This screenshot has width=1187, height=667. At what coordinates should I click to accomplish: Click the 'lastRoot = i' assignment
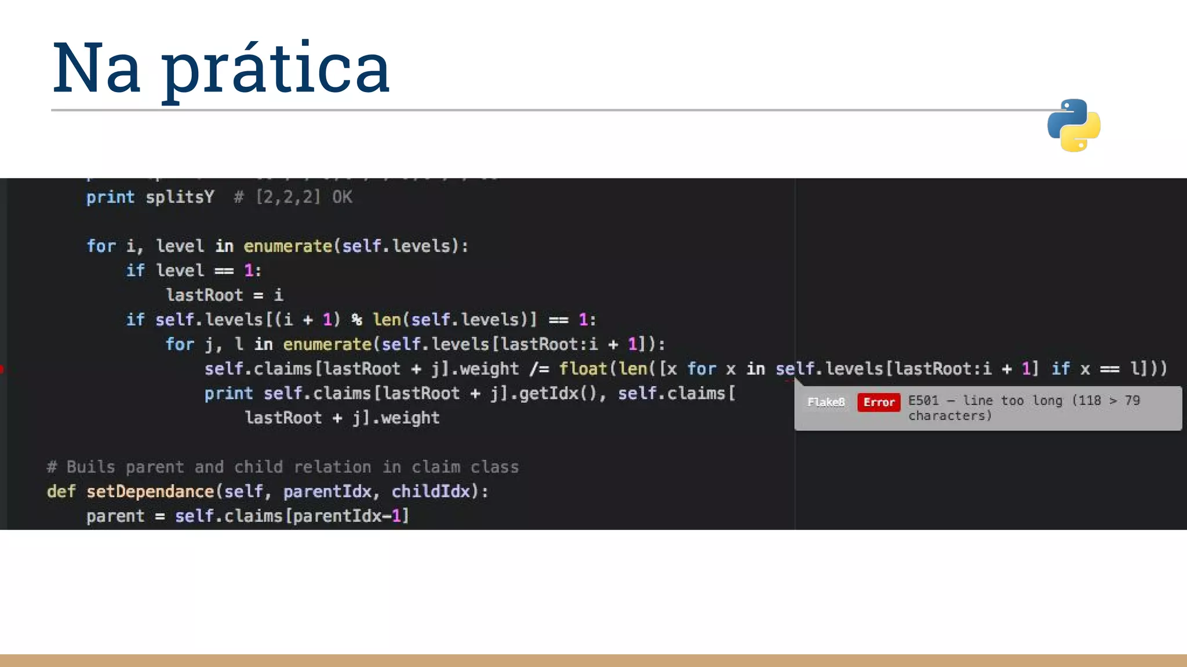tap(224, 295)
